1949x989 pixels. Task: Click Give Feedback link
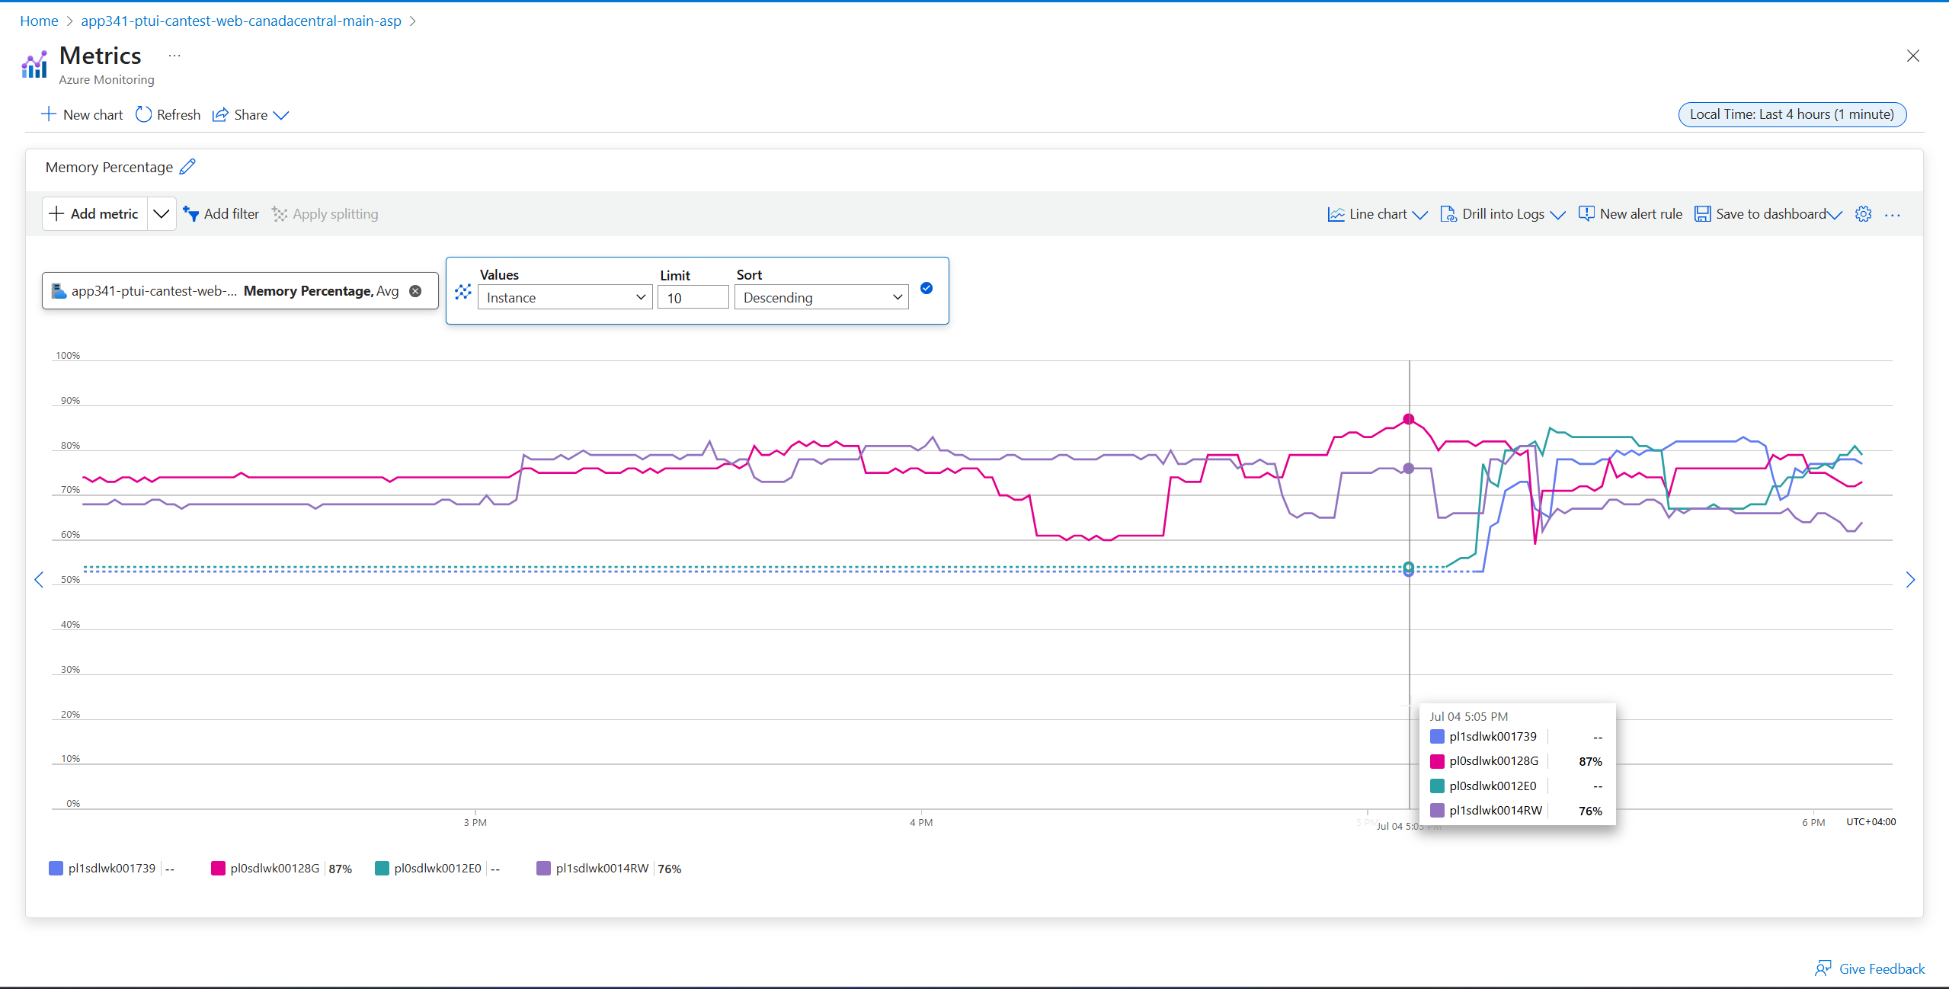1881,968
